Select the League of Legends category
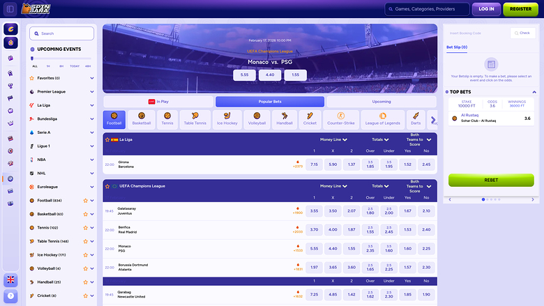This screenshot has width=544, height=306. click(382, 119)
